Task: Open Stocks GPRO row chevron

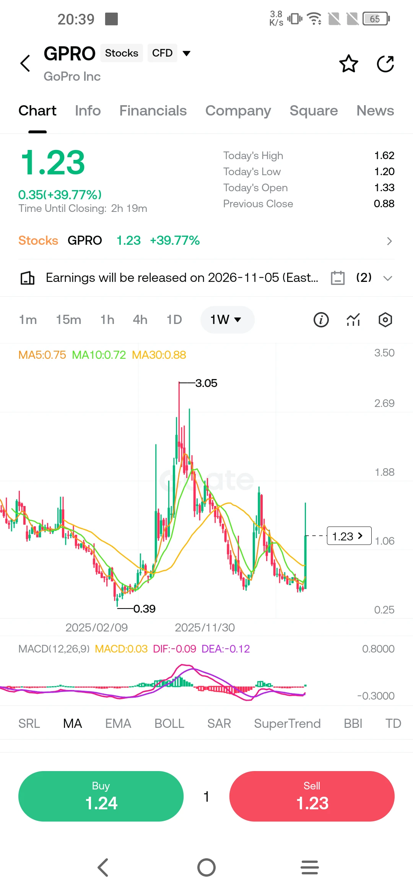Action: coord(389,241)
